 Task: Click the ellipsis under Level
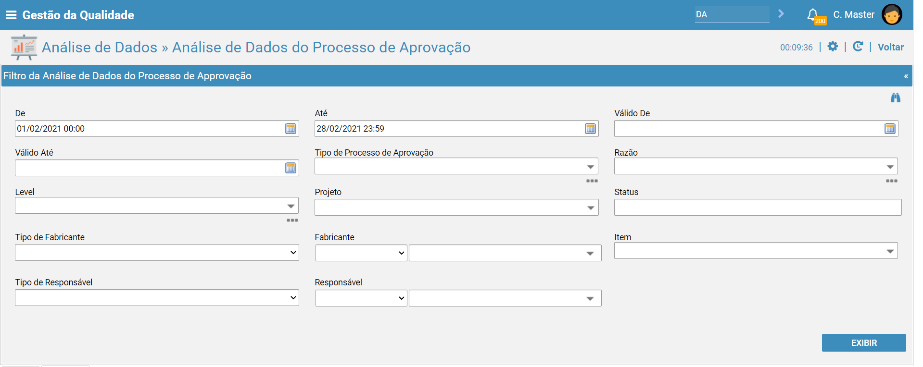click(x=292, y=220)
